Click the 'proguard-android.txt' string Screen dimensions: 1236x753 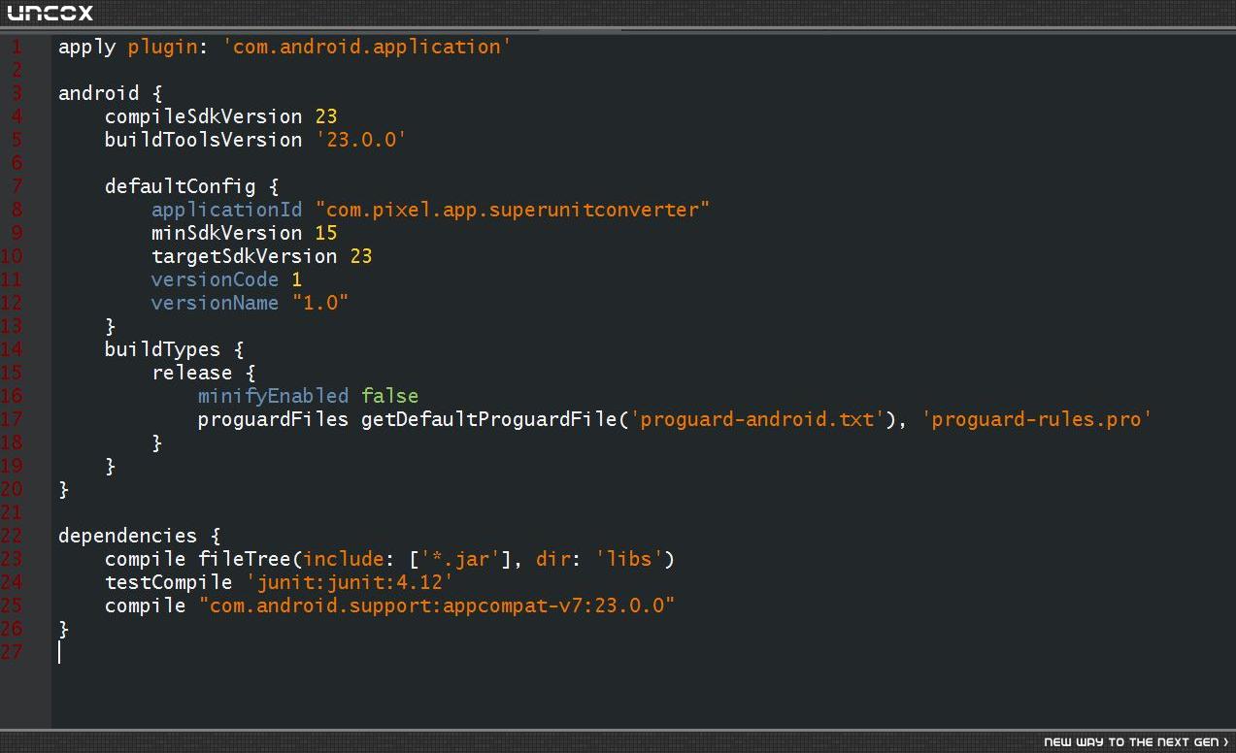pos(757,419)
